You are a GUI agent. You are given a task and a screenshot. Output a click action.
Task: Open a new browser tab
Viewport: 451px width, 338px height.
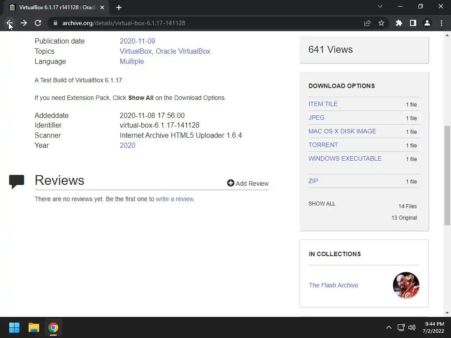tap(119, 7)
